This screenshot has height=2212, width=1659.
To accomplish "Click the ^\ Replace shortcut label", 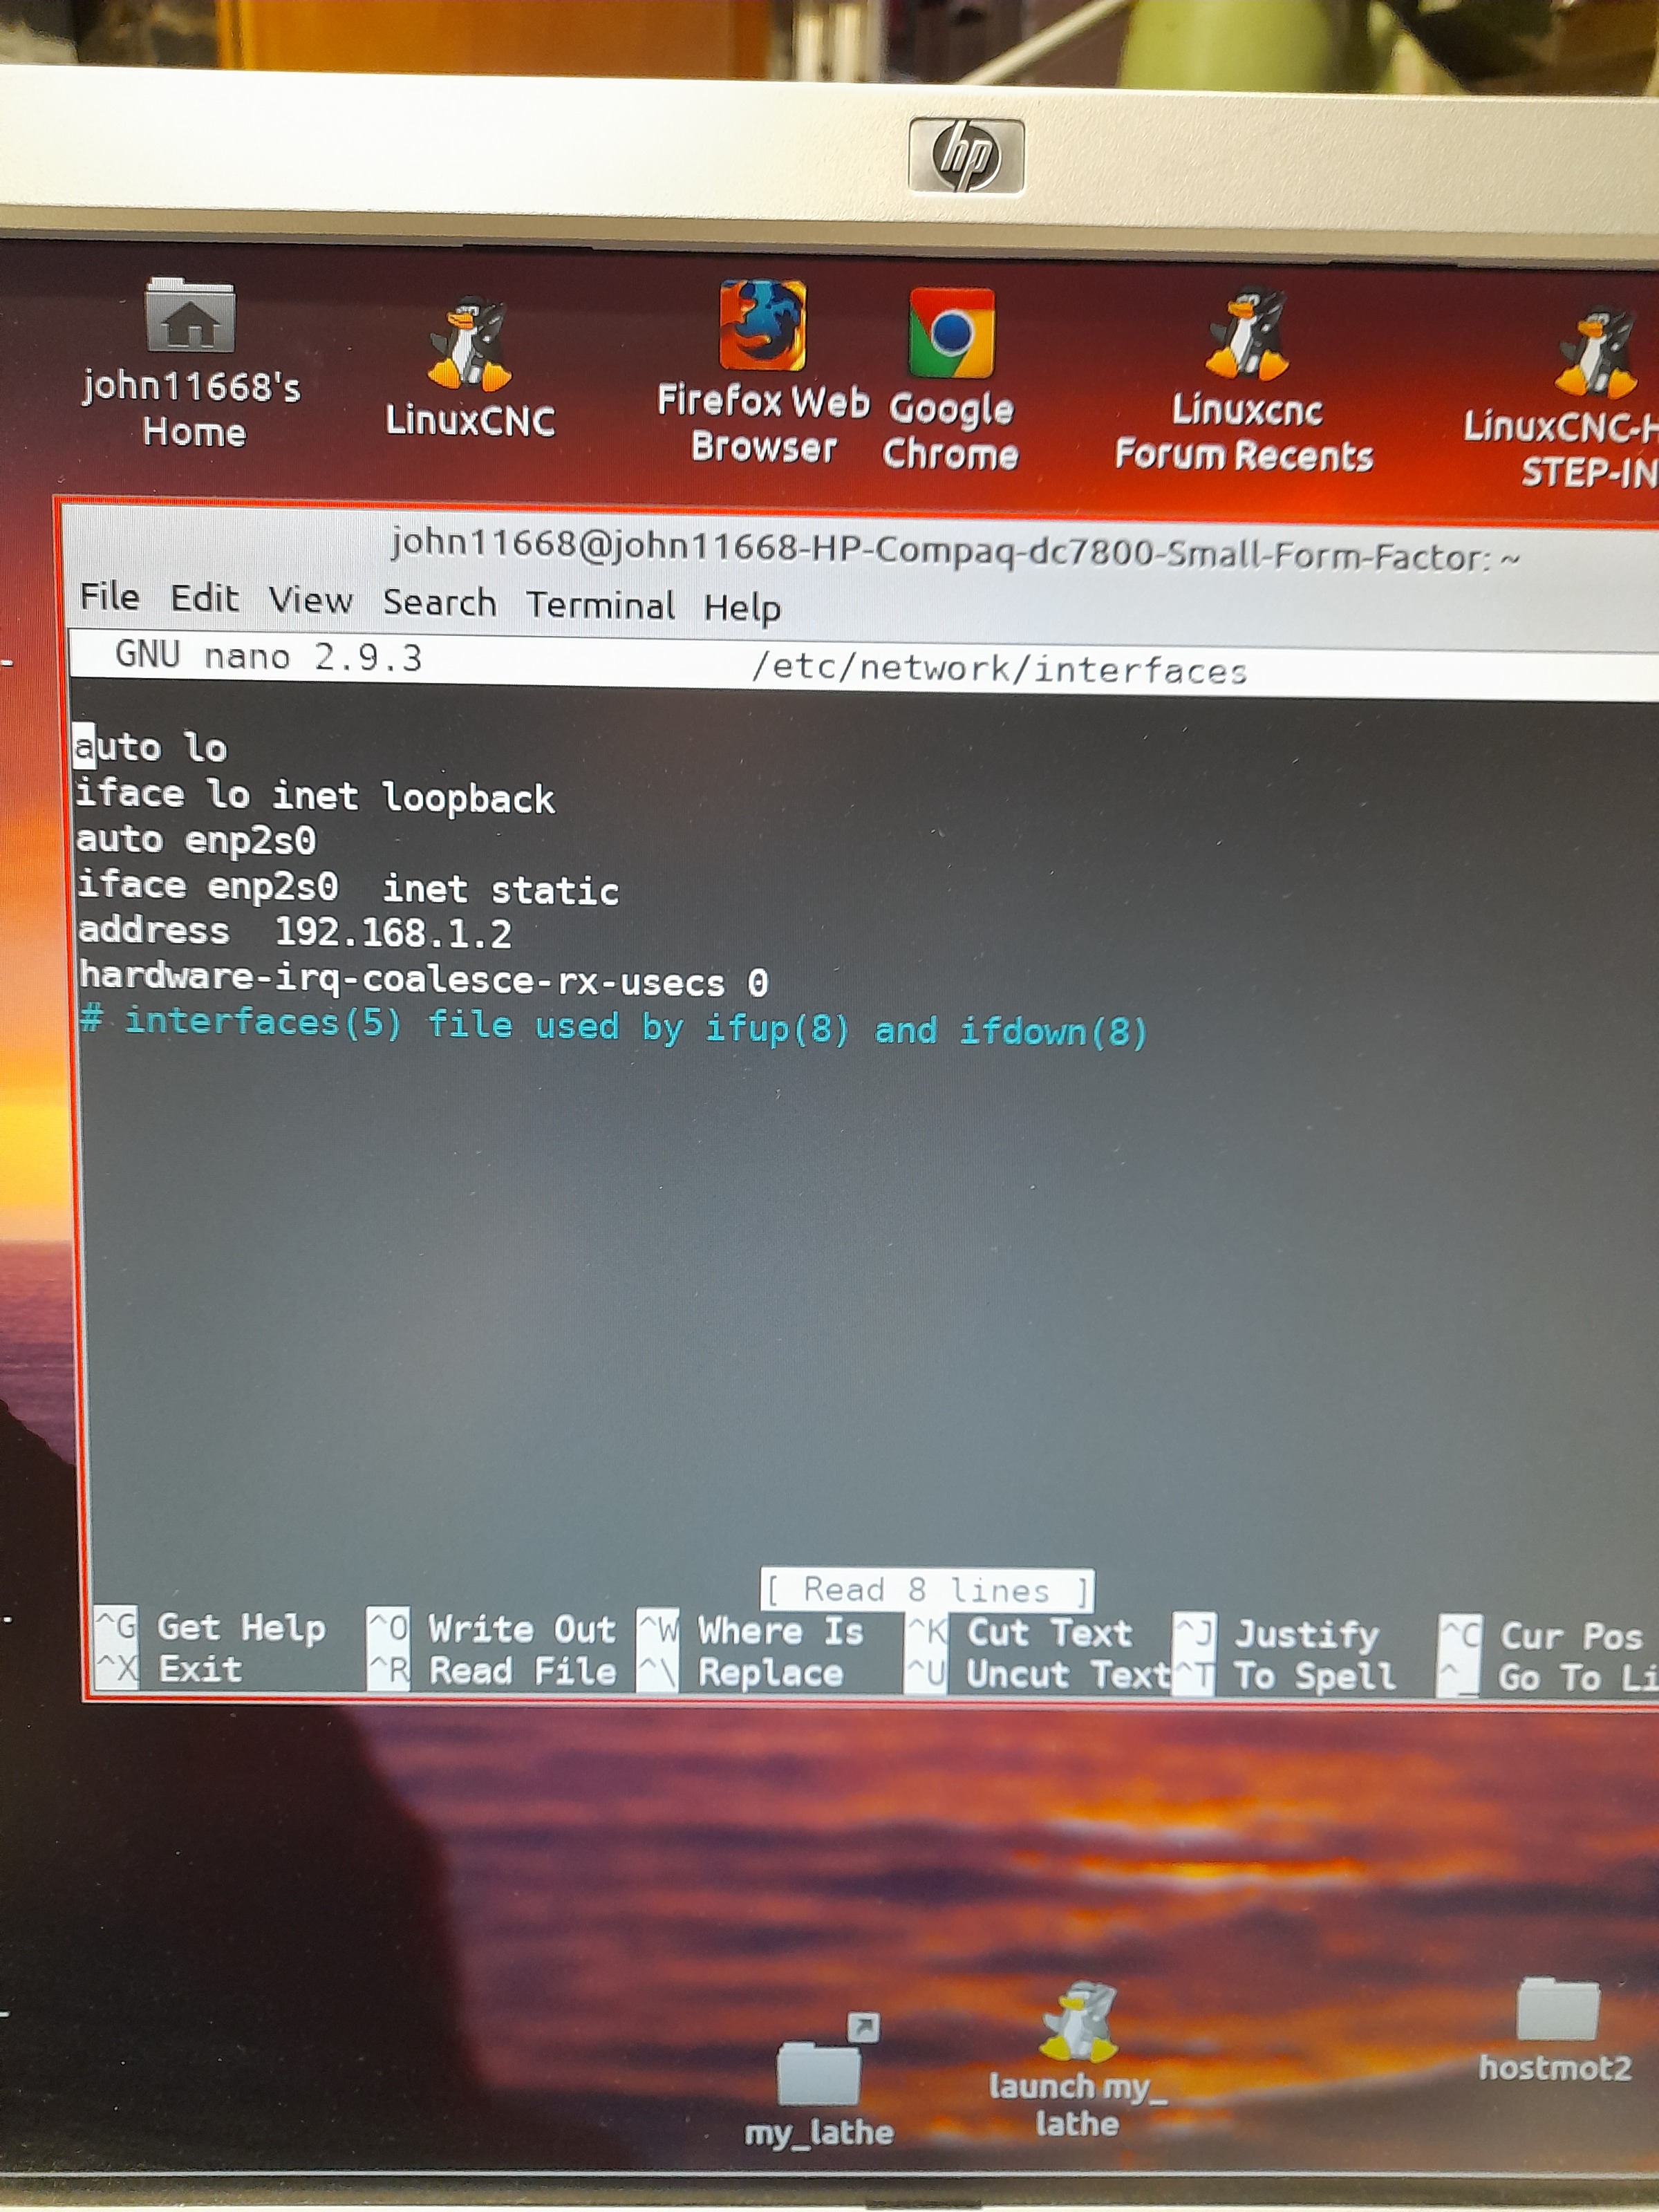I will pyautogui.click(x=741, y=1673).
